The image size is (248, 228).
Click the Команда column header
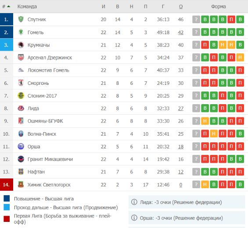click(x=27, y=7)
